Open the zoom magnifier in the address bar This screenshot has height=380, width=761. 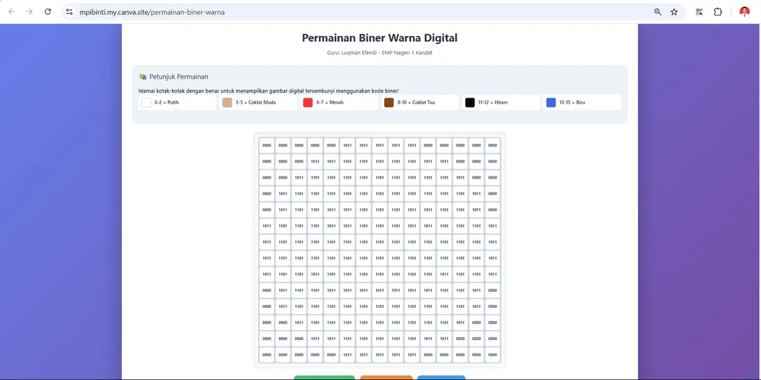658,12
